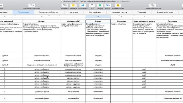Select the Идентификатор записи header cell
This screenshot has width=183, height=103.
[x=144, y=21]
